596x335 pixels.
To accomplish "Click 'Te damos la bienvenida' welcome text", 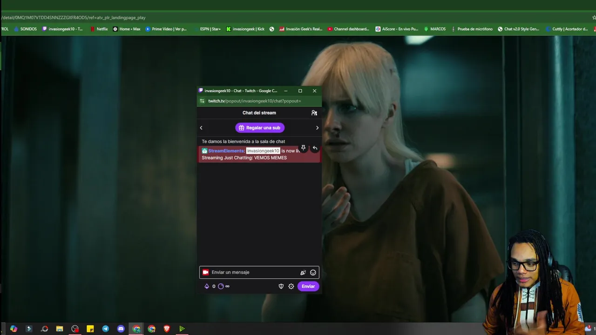I will [x=243, y=141].
